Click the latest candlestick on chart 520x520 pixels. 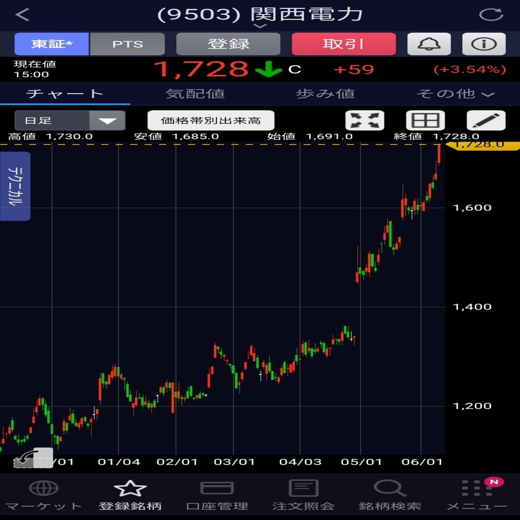point(439,154)
